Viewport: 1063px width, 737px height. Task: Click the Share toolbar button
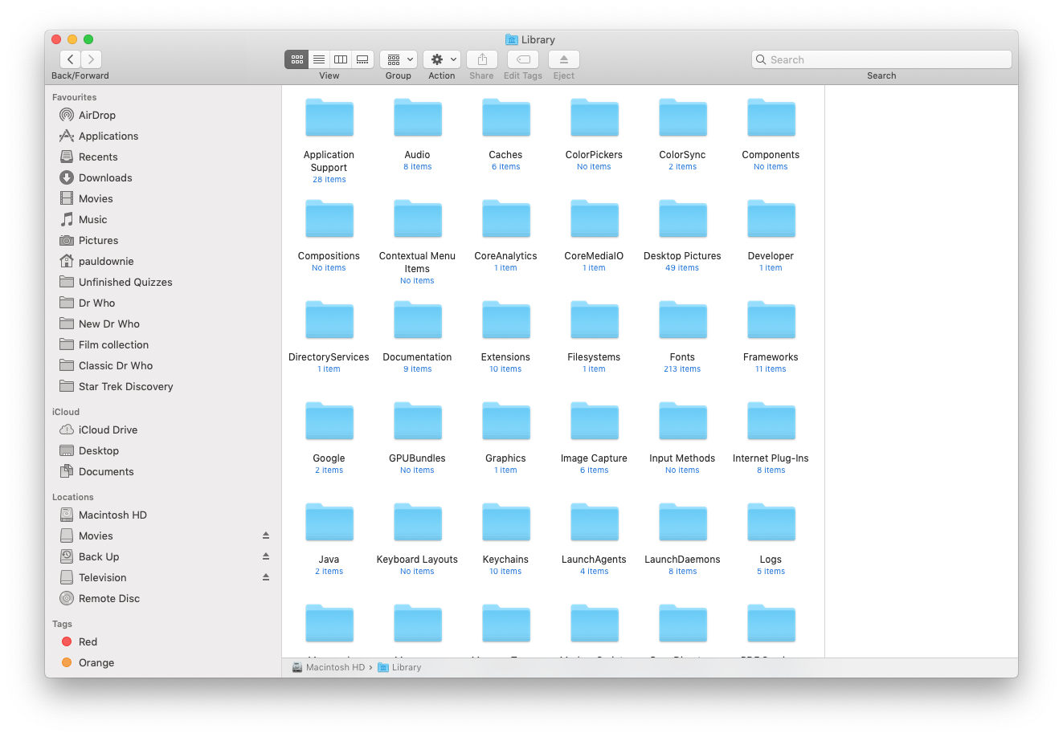[x=482, y=59]
